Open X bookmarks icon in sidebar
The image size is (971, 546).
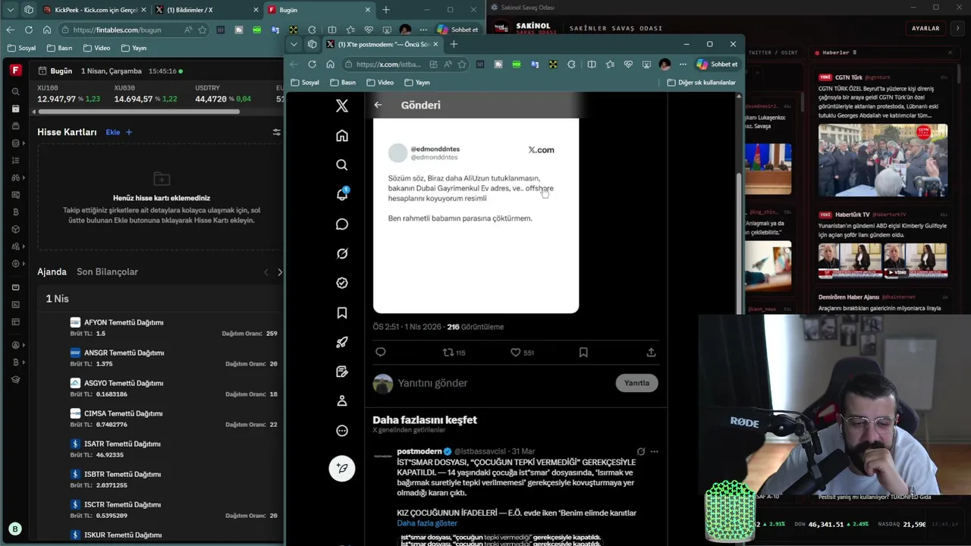tap(342, 312)
